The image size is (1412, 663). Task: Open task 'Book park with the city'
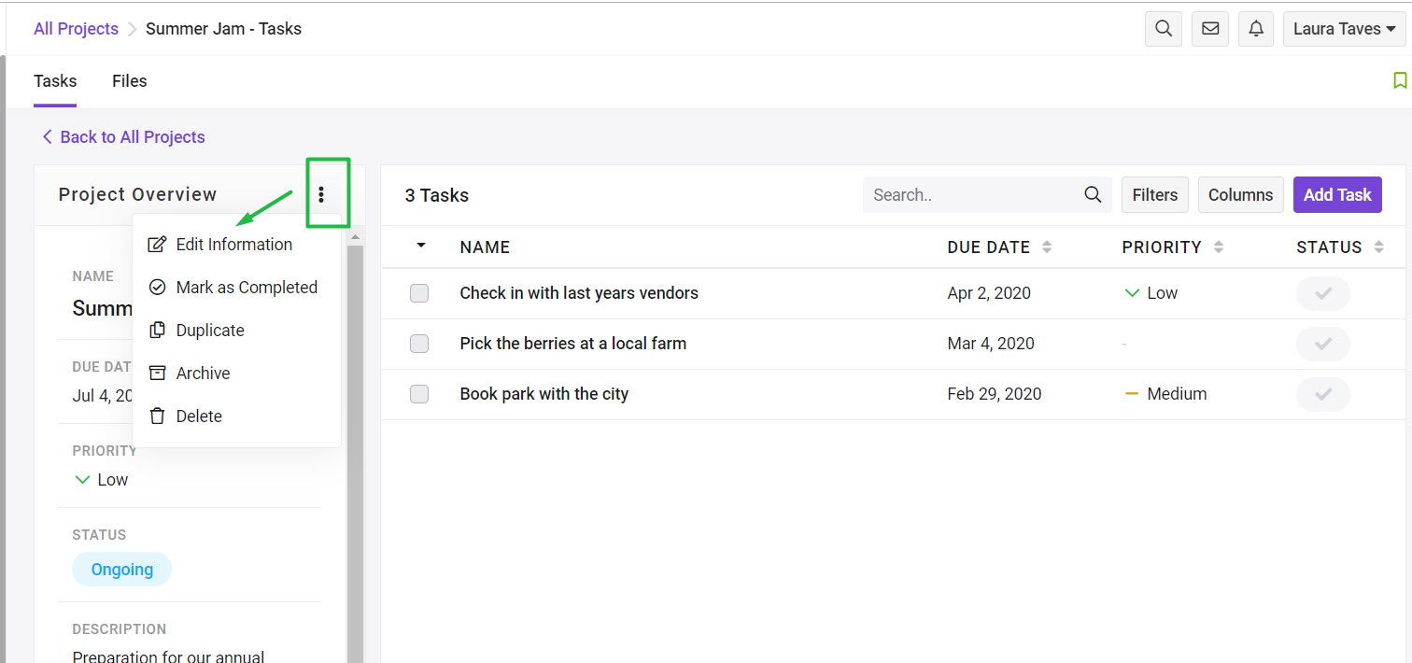pos(544,394)
